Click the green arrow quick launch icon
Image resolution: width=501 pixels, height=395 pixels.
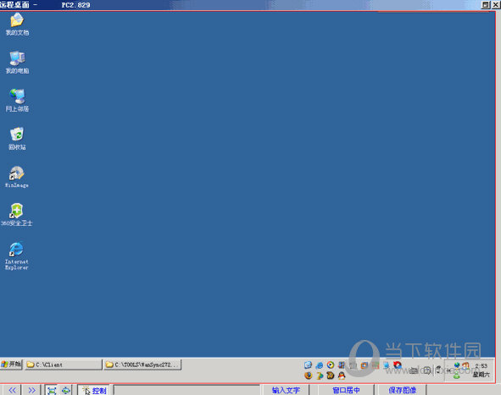[x=320, y=376]
